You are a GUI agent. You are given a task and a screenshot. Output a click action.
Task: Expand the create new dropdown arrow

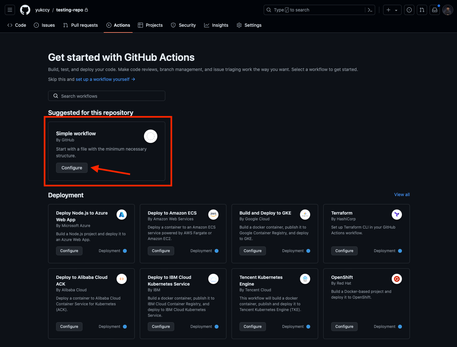[396, 10]
